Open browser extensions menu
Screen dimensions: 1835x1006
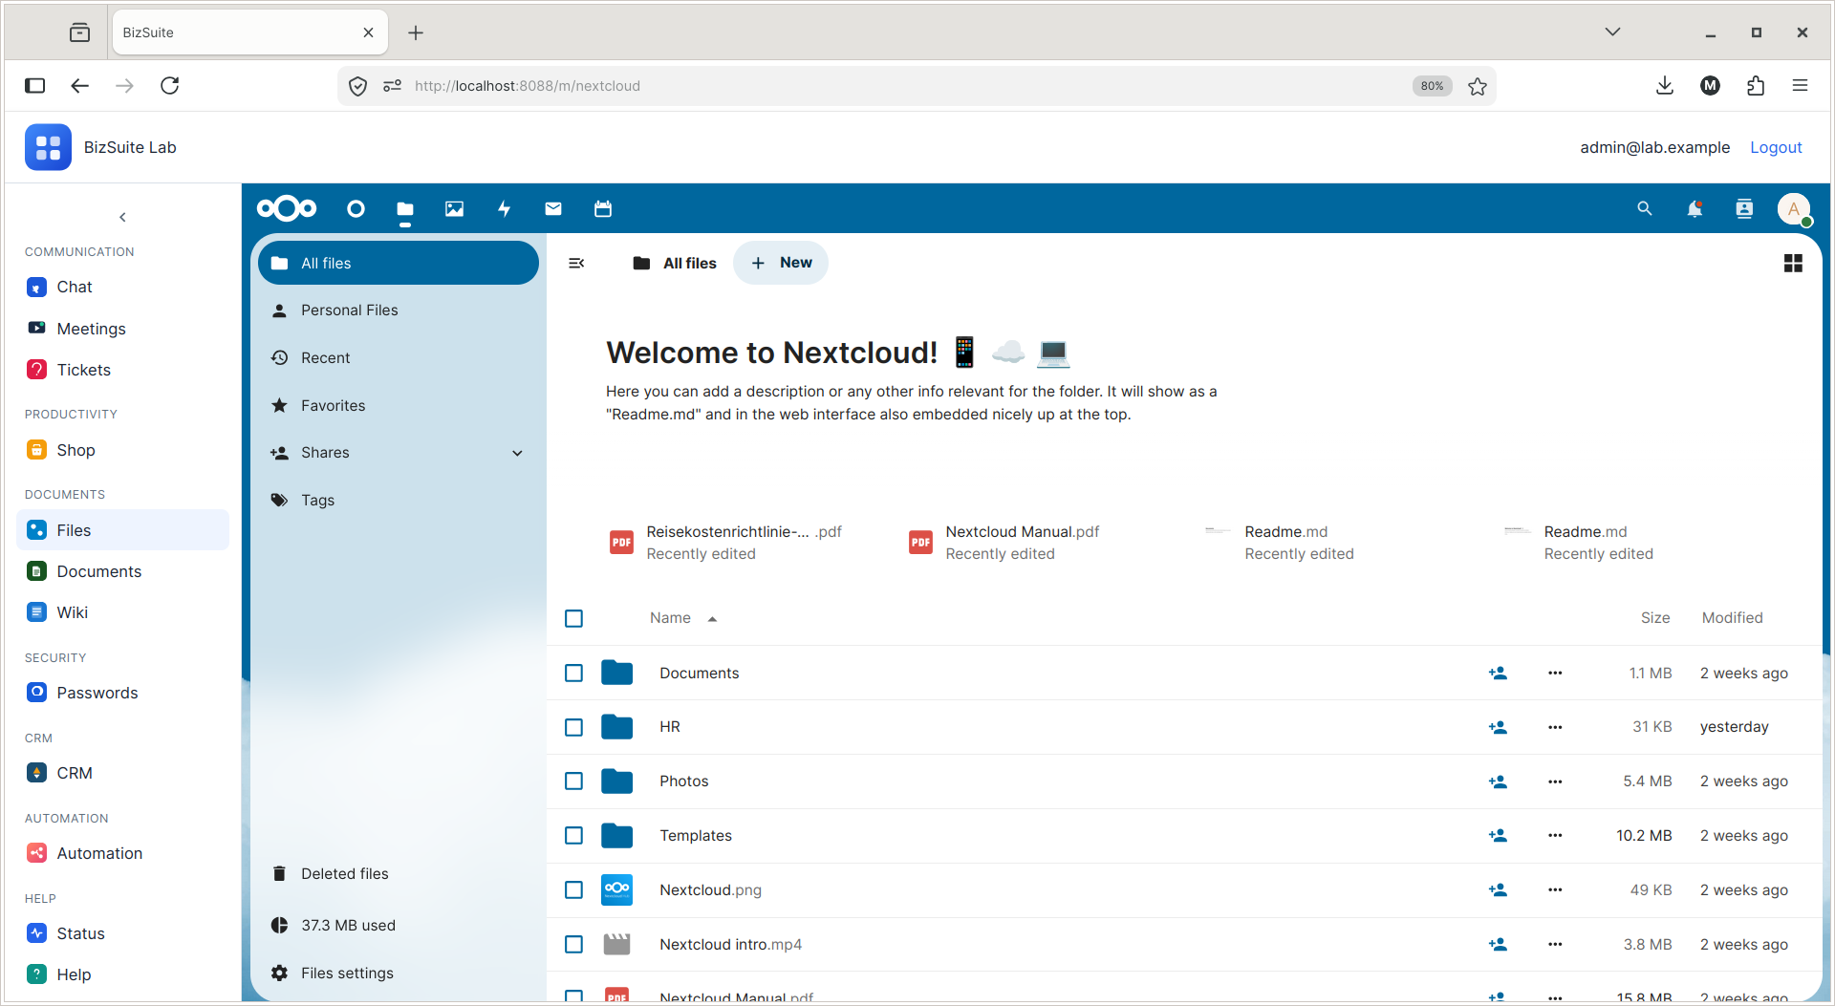coord(1756,86)
